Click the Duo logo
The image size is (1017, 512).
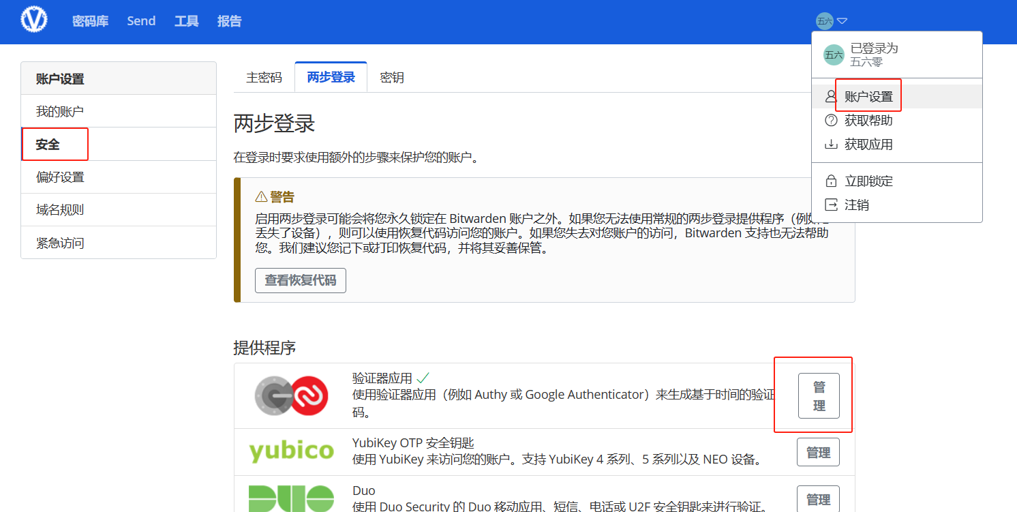click(x=291, y=498)
